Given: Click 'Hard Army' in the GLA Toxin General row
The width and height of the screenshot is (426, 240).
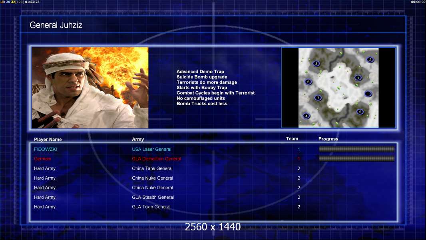Looking at the screenshot, I should [x=45, y=207].
